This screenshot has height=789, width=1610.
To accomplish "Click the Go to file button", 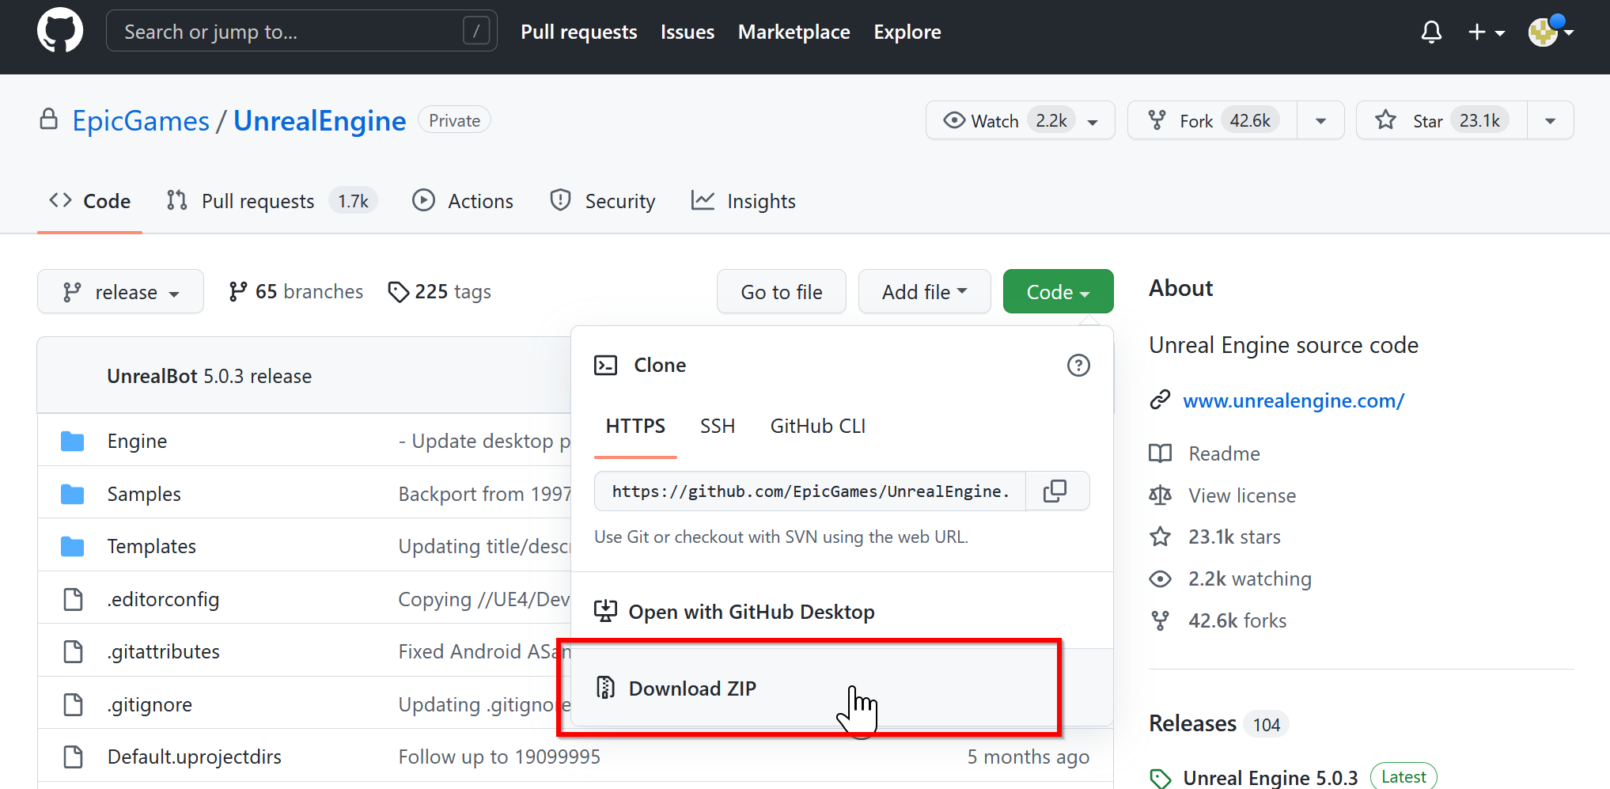I will tap(782, 291).
